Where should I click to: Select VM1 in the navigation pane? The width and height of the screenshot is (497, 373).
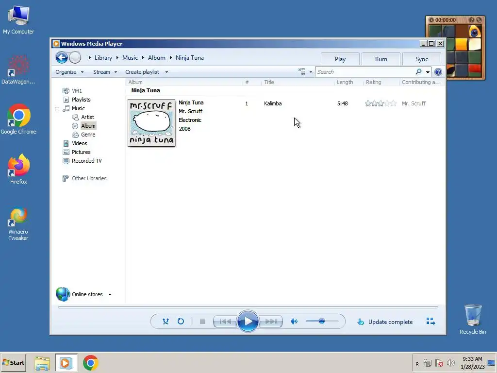point(77,91)
